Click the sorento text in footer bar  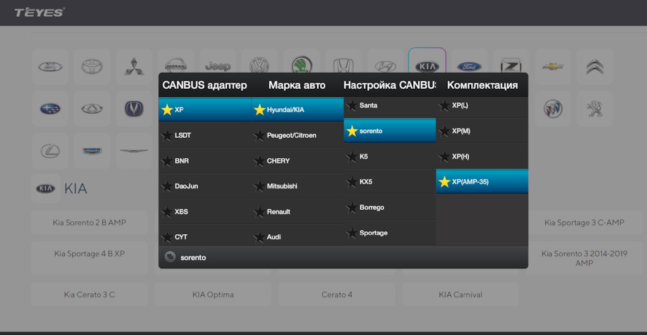(193, 258)
